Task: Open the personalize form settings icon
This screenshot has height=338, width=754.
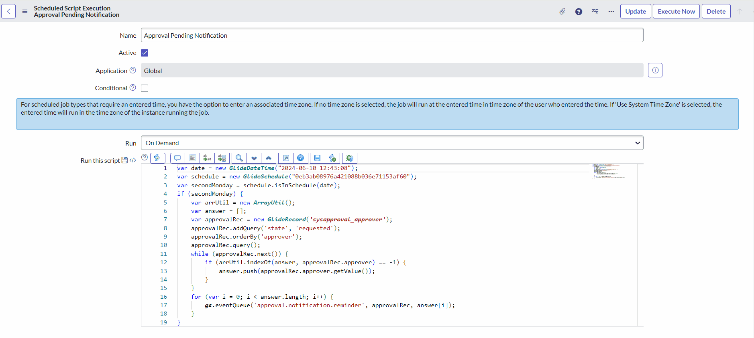Action: click(x=595, y=11)
